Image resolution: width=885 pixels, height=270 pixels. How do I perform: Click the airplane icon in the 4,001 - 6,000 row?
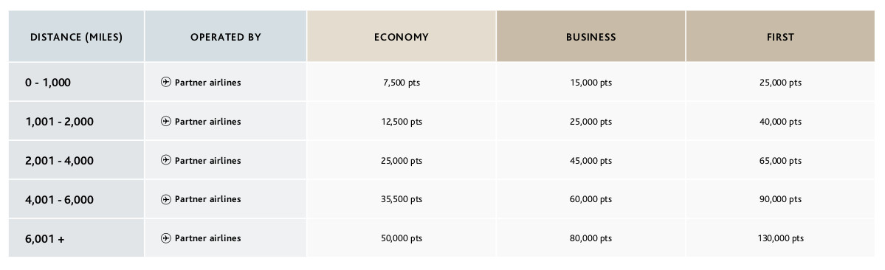point(165,199)
